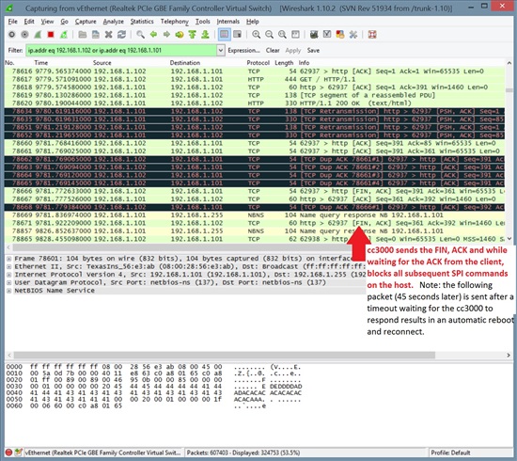
Task: Open the Capture menu
Action: click(86, 22)
